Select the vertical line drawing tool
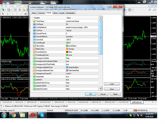165x124 pixels. [13, 14]
